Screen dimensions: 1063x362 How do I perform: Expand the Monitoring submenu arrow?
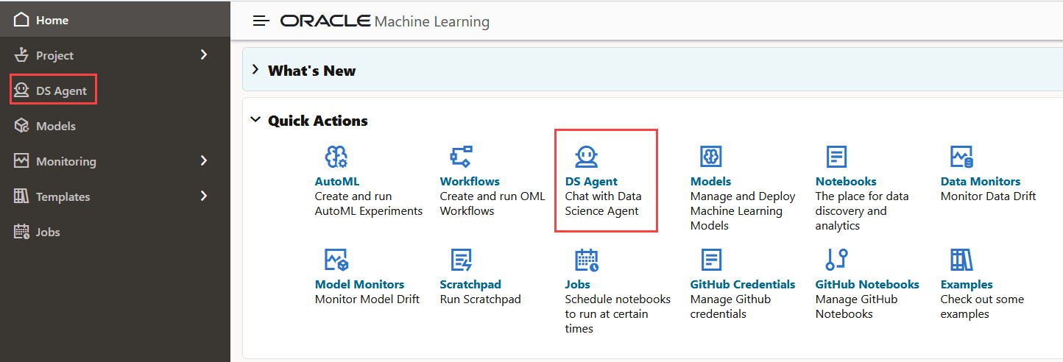pyautogui.click(x=204, y=161)
